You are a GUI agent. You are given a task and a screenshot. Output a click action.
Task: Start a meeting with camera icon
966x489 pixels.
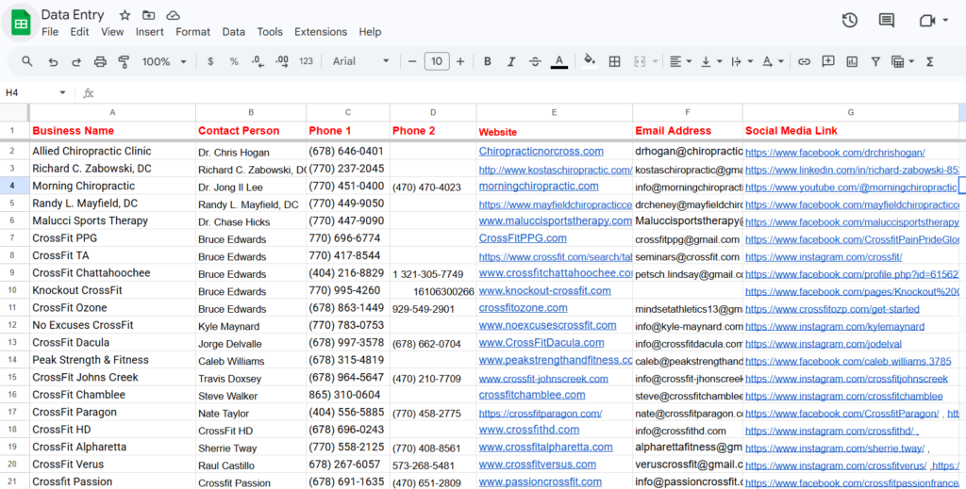(927, 21)
